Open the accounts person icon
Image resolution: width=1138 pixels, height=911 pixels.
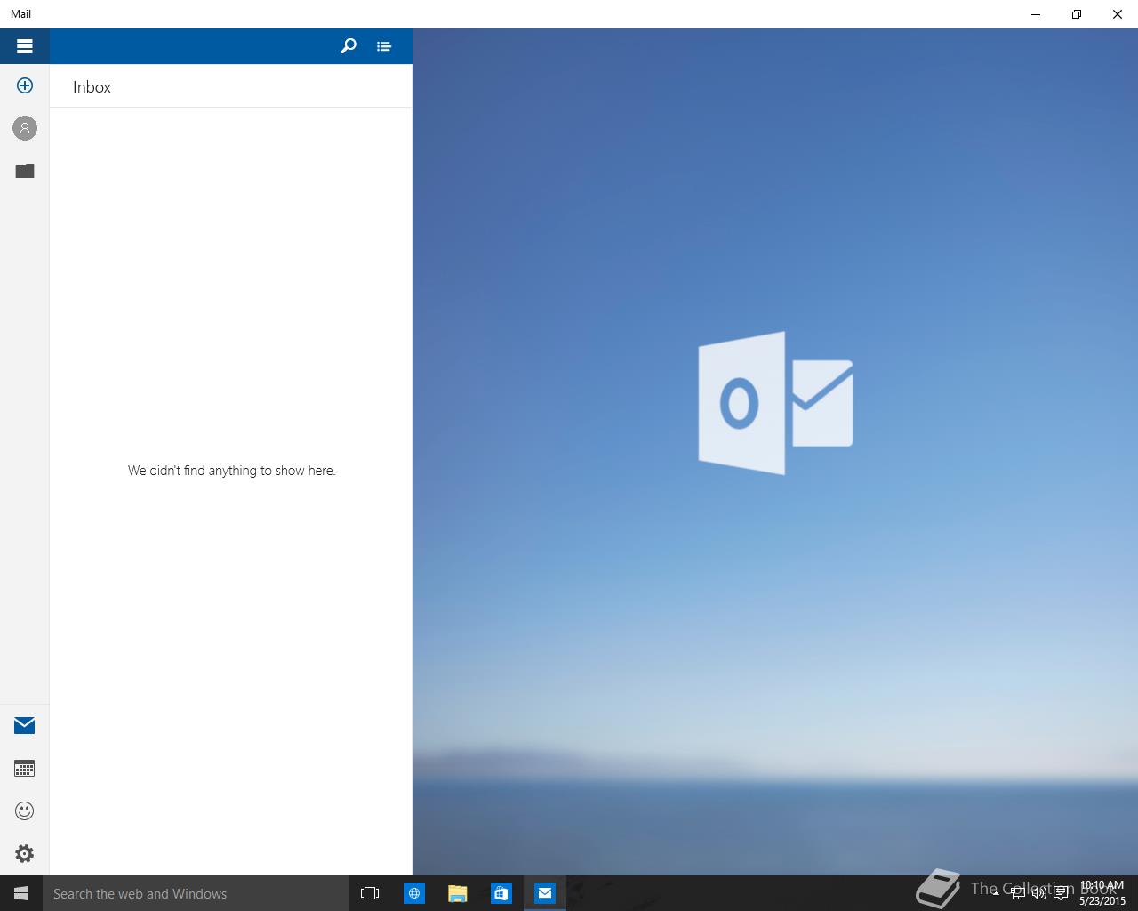25,128
